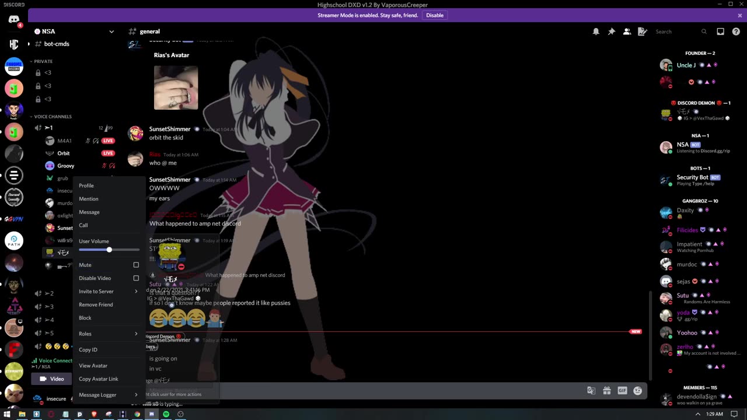Image resolution: width=747 pixels, height=420 pixels.
Task: Open the taskbar clock showing 1:29 AM
Action: [714, 414]
